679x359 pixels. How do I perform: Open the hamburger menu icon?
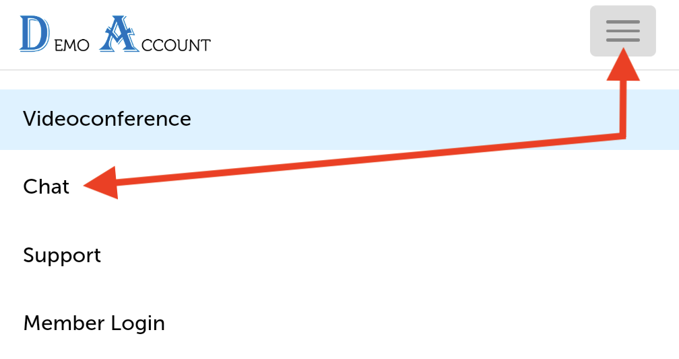622,31
